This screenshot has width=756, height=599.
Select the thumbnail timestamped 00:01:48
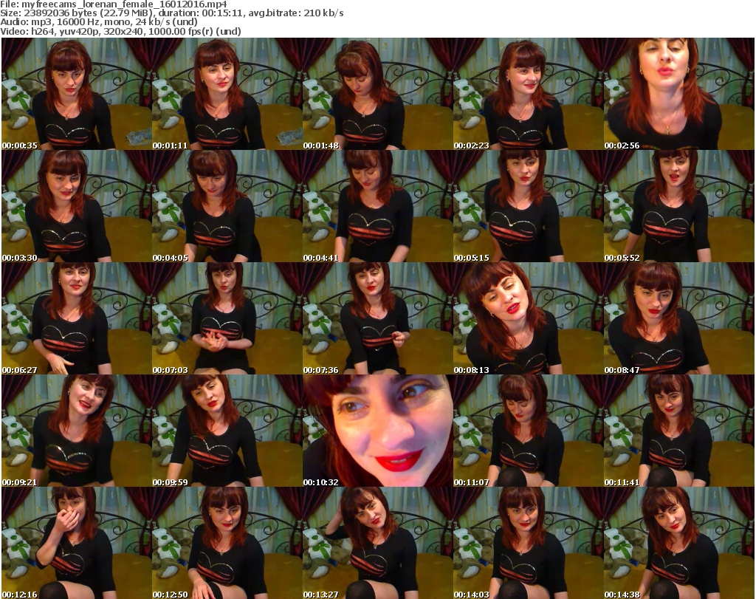point(377,94)
